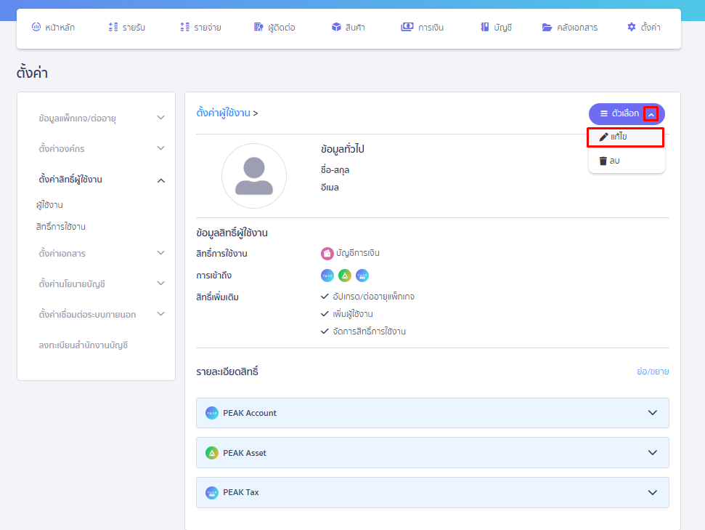Click the trash icon to delete user
705x530 pixels.
pyautogui.click(x=603, y=161)
